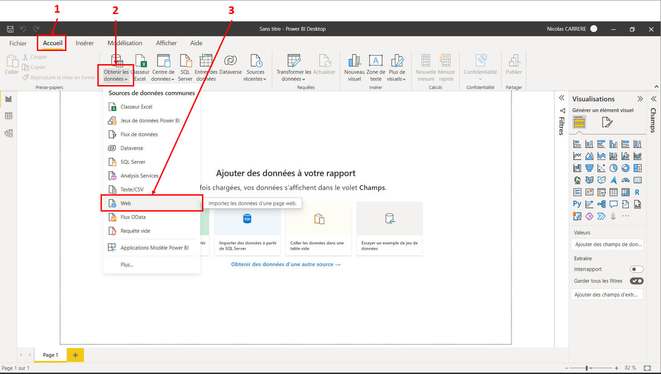Choose Plus... at the bottom of the menu
The height and width of the screenshot is (374, 661).
(126, 264)
